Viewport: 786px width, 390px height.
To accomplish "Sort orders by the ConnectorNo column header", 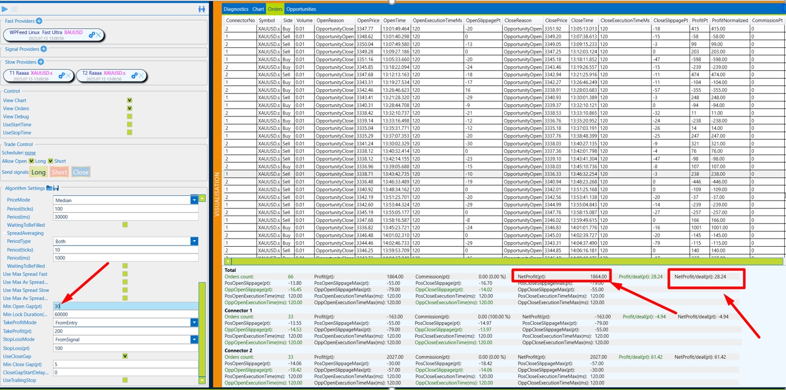I will (x=240, y=21).
